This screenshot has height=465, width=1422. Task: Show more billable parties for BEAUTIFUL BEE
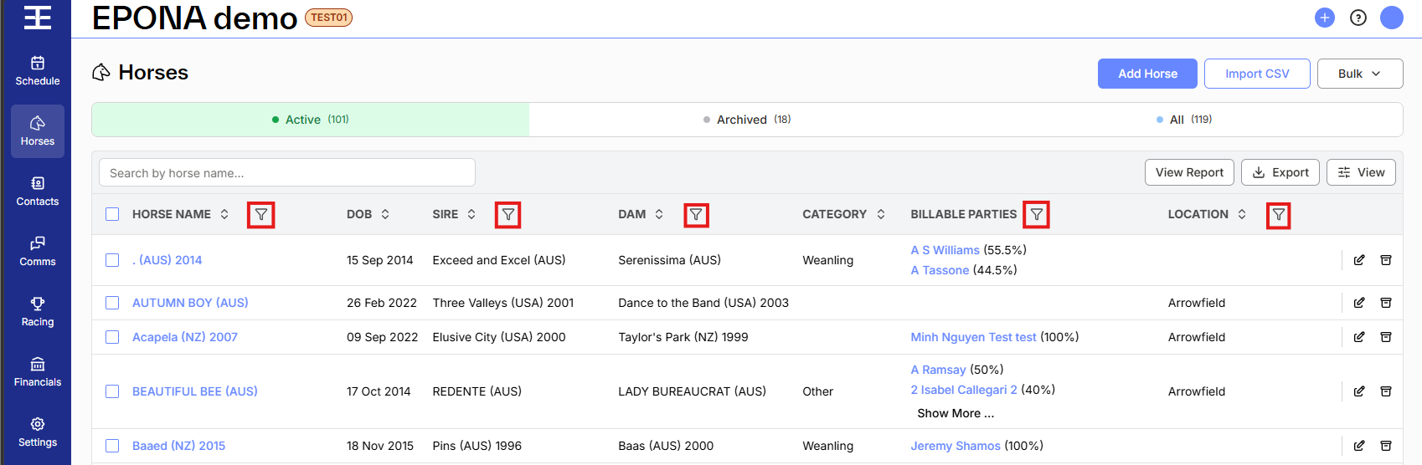tap(956, 413)
